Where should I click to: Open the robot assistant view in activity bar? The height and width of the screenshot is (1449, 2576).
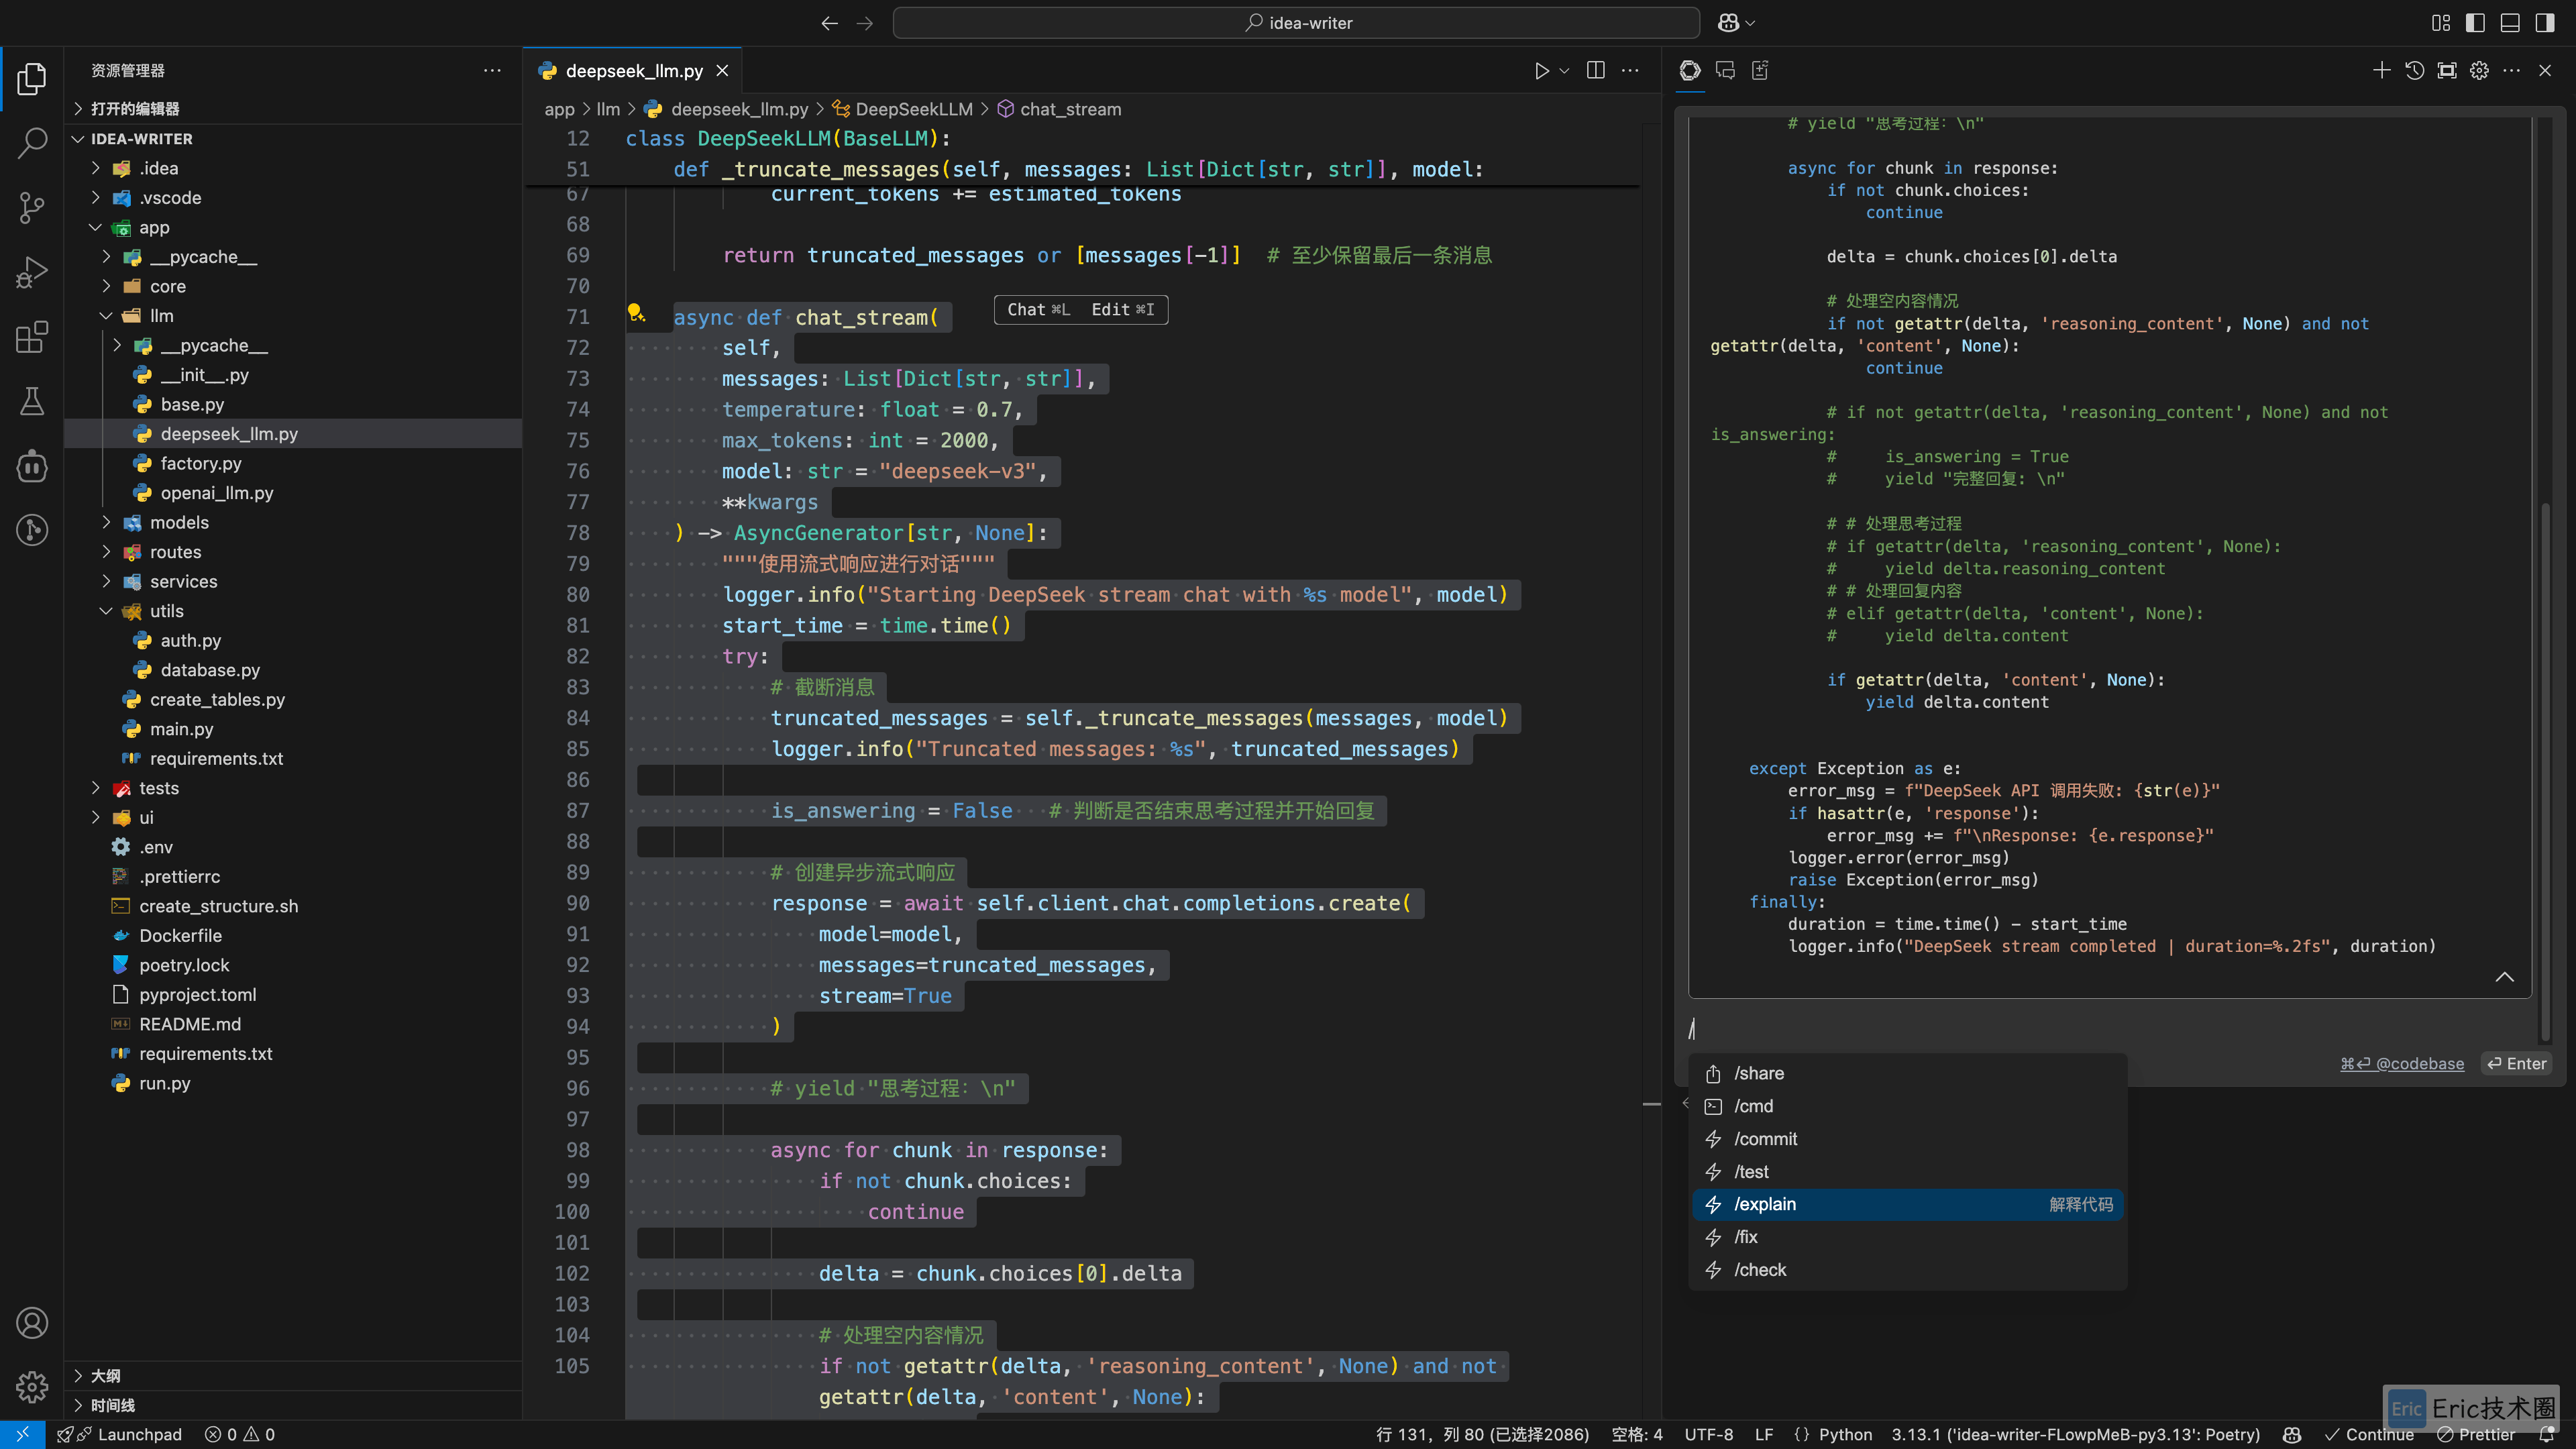tap(32, 466)
